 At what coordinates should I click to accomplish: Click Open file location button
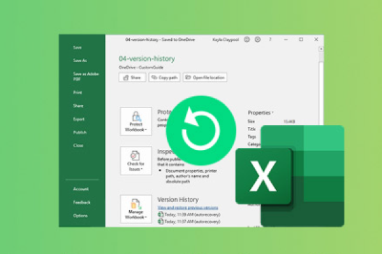(205, 77)
